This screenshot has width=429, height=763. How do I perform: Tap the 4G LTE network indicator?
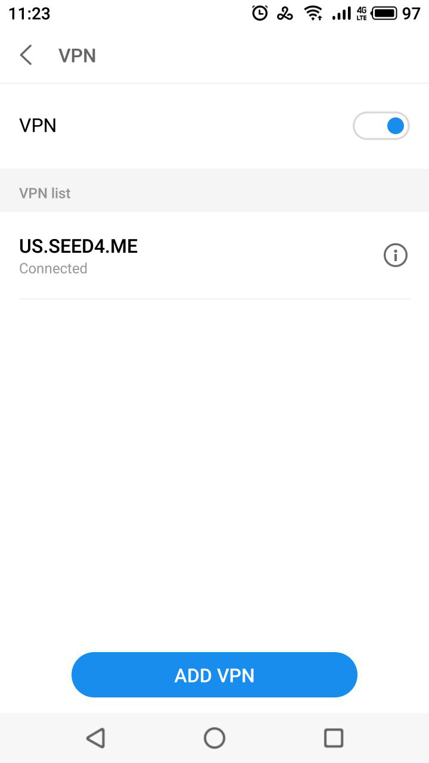coord(362,13)
